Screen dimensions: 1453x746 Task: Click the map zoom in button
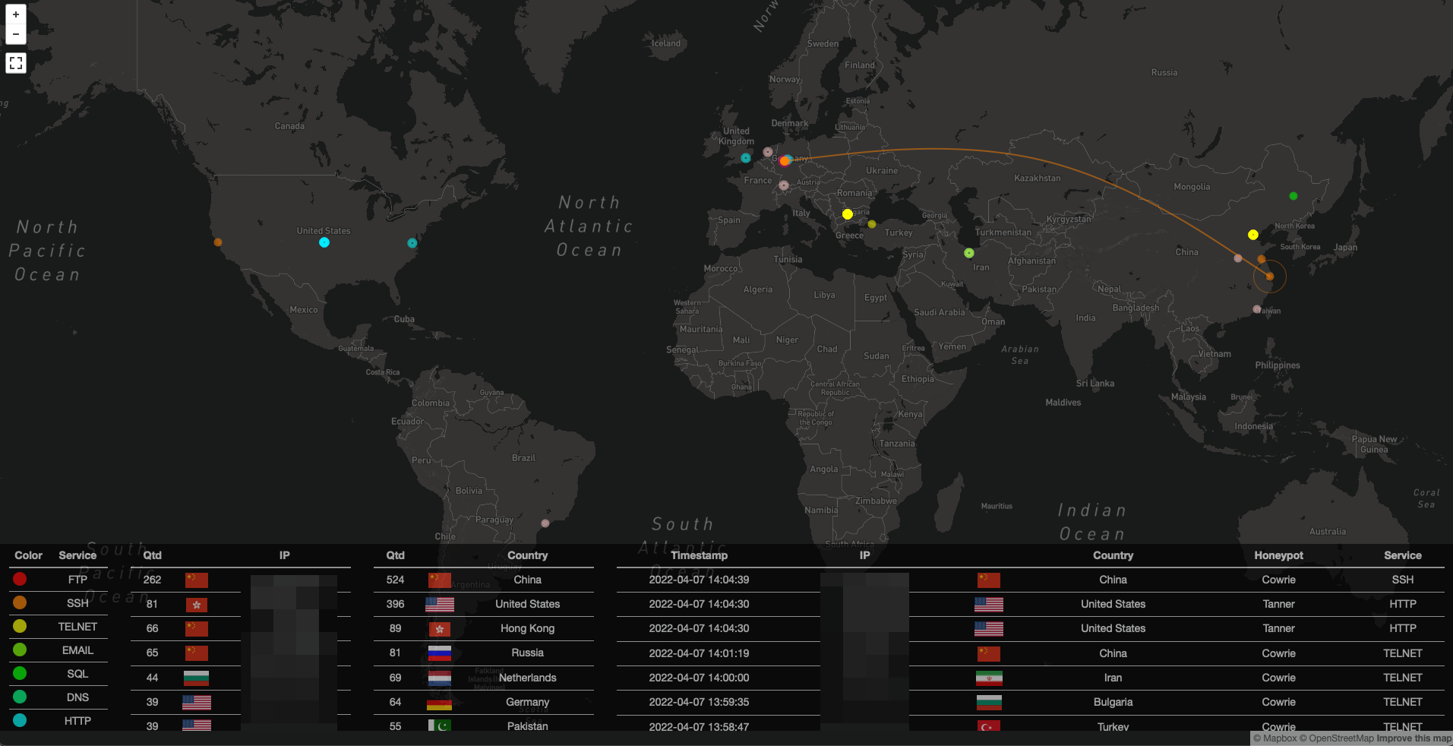click(16, 14)
